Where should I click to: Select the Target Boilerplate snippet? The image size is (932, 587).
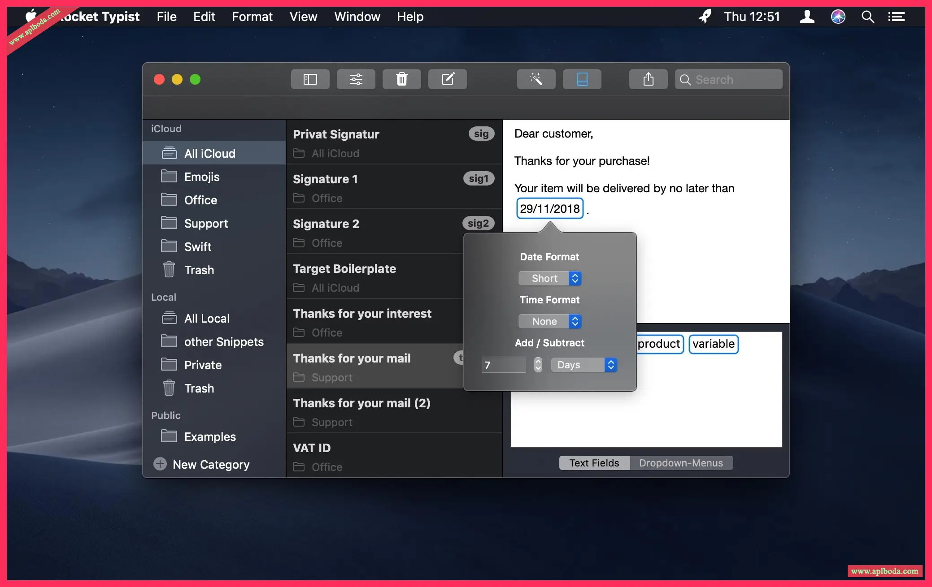click(375, 276)
